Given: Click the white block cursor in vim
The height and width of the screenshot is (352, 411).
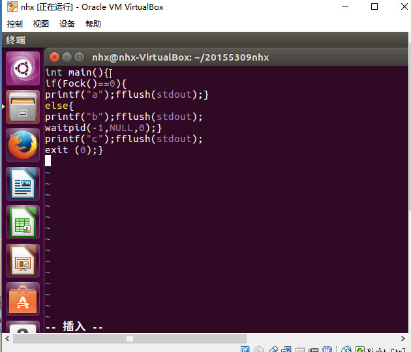Looking at the screenshot, I should coord(48,161).
